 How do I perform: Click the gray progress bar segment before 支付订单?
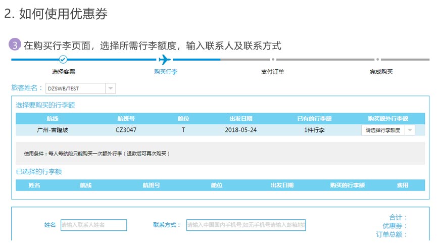click(245, 60)
